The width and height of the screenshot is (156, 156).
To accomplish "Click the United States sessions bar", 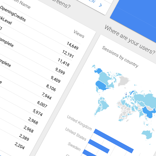I will pyautogui.click(x=99, y=146).
